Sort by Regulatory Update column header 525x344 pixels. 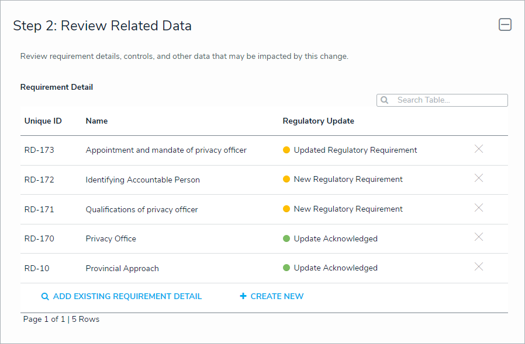pos(318,121)
